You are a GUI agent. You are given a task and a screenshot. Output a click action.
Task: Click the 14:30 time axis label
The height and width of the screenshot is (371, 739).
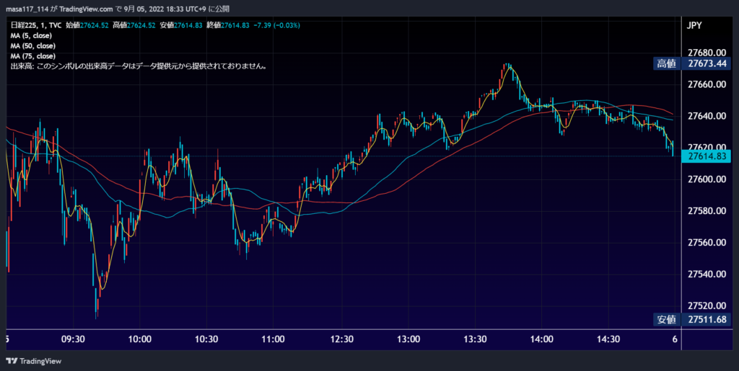click(x=608, y=339)
